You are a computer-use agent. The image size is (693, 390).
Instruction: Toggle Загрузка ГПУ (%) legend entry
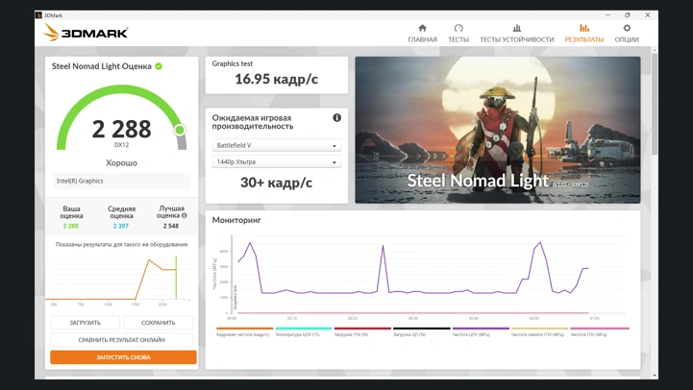(362, 332)
